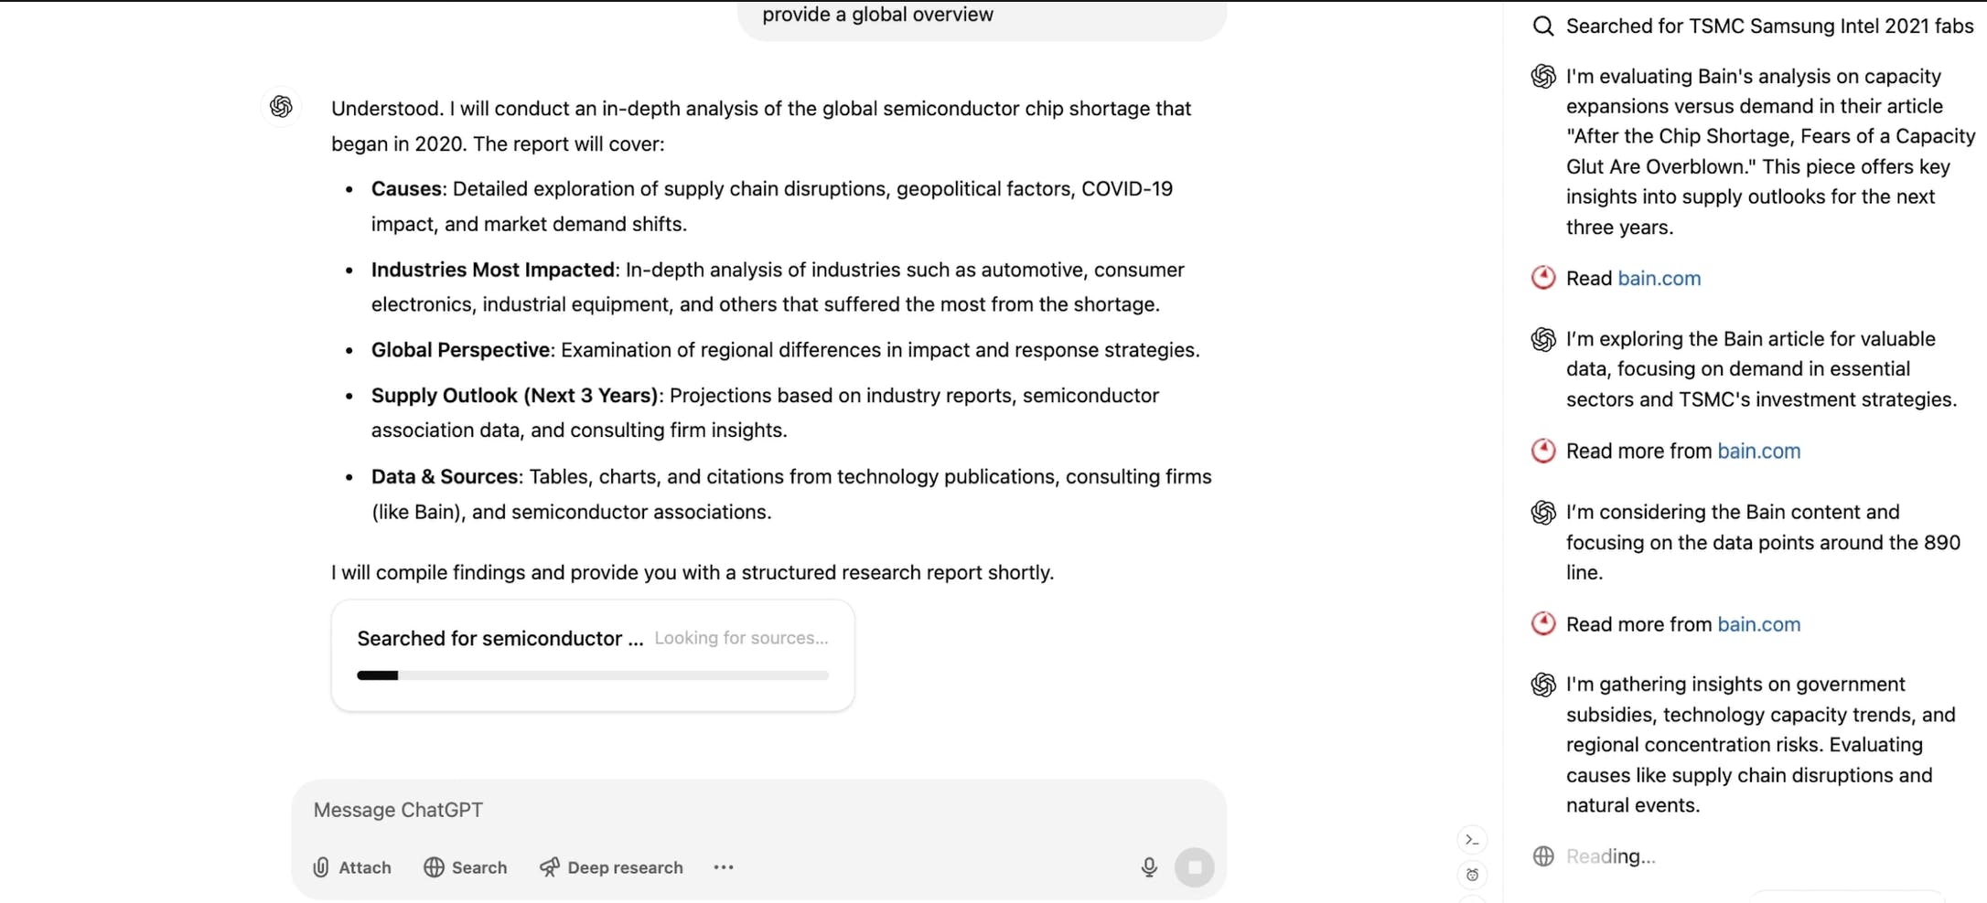The image size is (1987, 903).
Task: Click the bug report face icon
Action: click(x=1472, y=875)
